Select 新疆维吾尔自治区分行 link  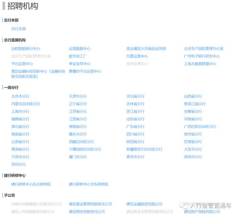click(144, 149)
